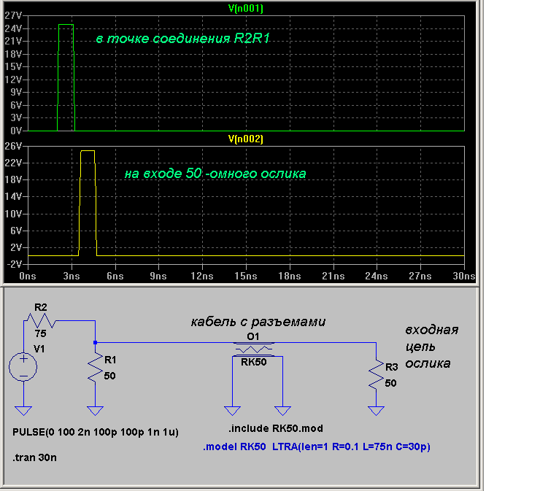Viewport: 540px width, 491px height.
Task: Select the .model RK50 LTRA directive
Action: click(x=317, y=447)
